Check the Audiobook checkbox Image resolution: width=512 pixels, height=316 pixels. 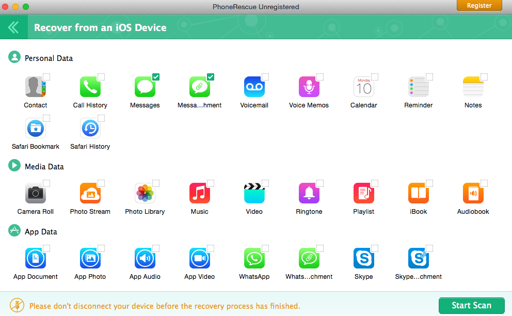coord(484,183)
